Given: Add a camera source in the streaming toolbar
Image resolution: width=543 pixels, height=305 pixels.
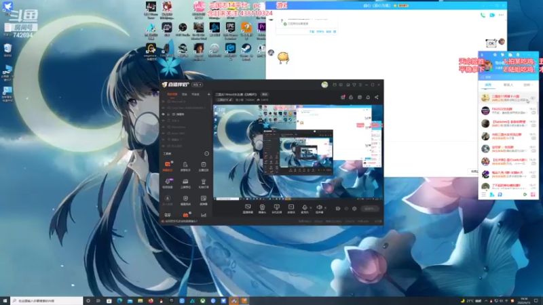Looking at the screenshot, I should coord(262,207).
